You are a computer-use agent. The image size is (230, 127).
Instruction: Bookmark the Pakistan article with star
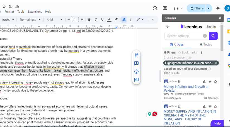click(215, 82)
